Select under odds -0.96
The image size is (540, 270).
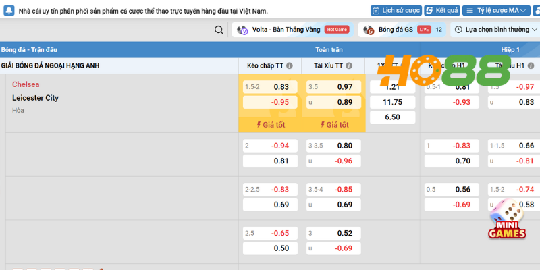tap(333, 161)
